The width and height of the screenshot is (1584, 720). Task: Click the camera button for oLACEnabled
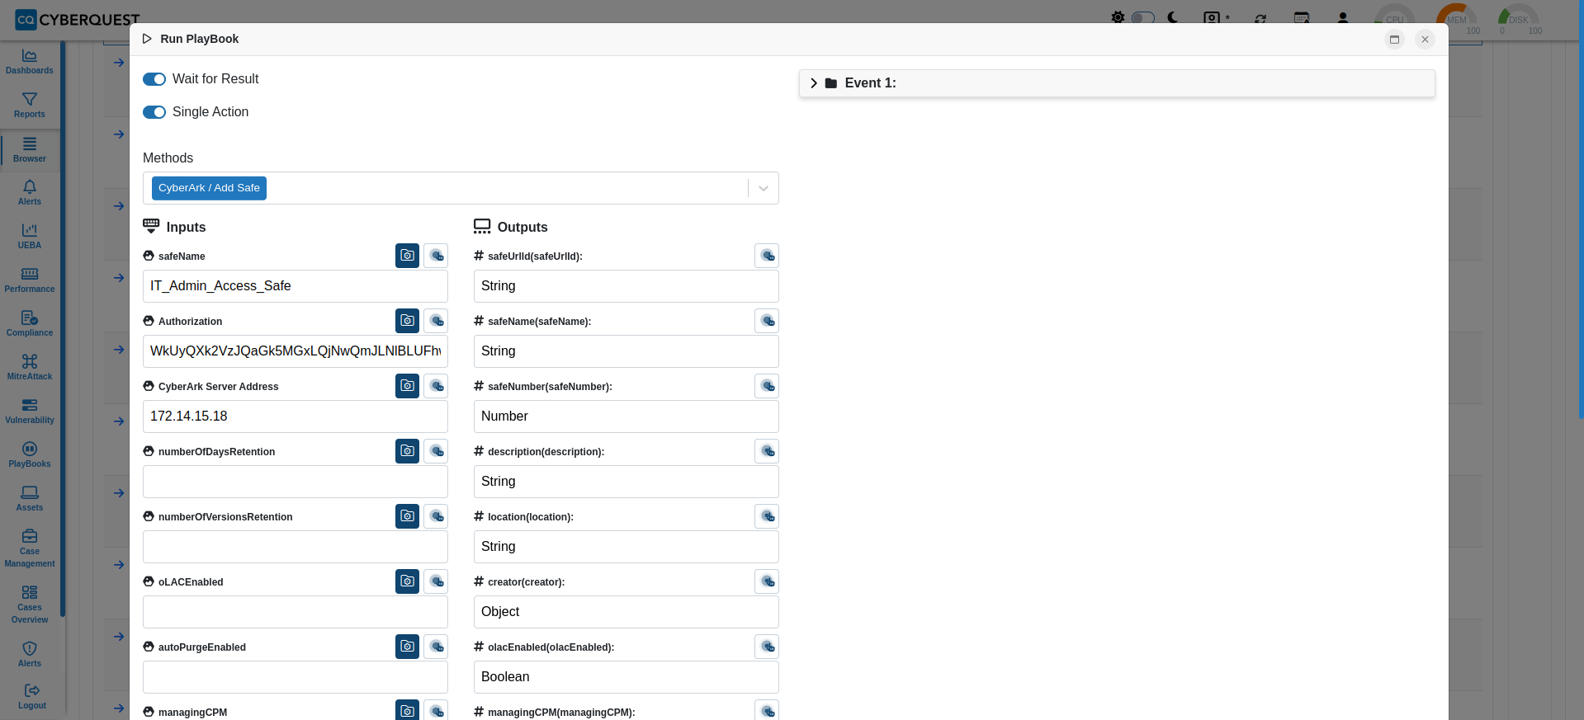click(408, 581)
